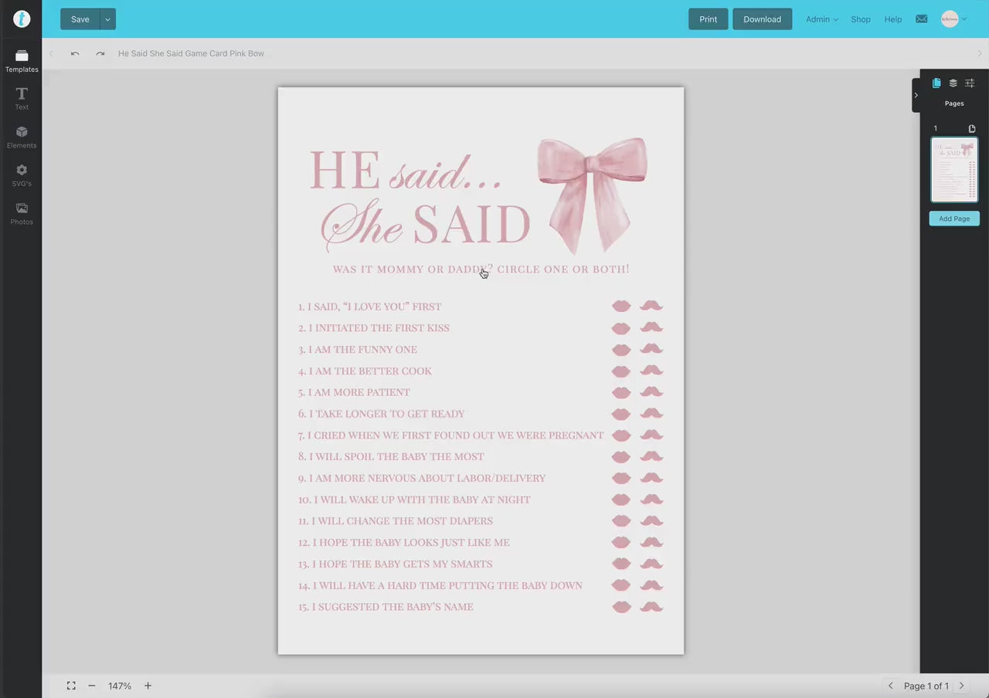The height and width of the screenshot is (698, 989).
Task: Click the 147% zoom value
Action: point(120,686)
